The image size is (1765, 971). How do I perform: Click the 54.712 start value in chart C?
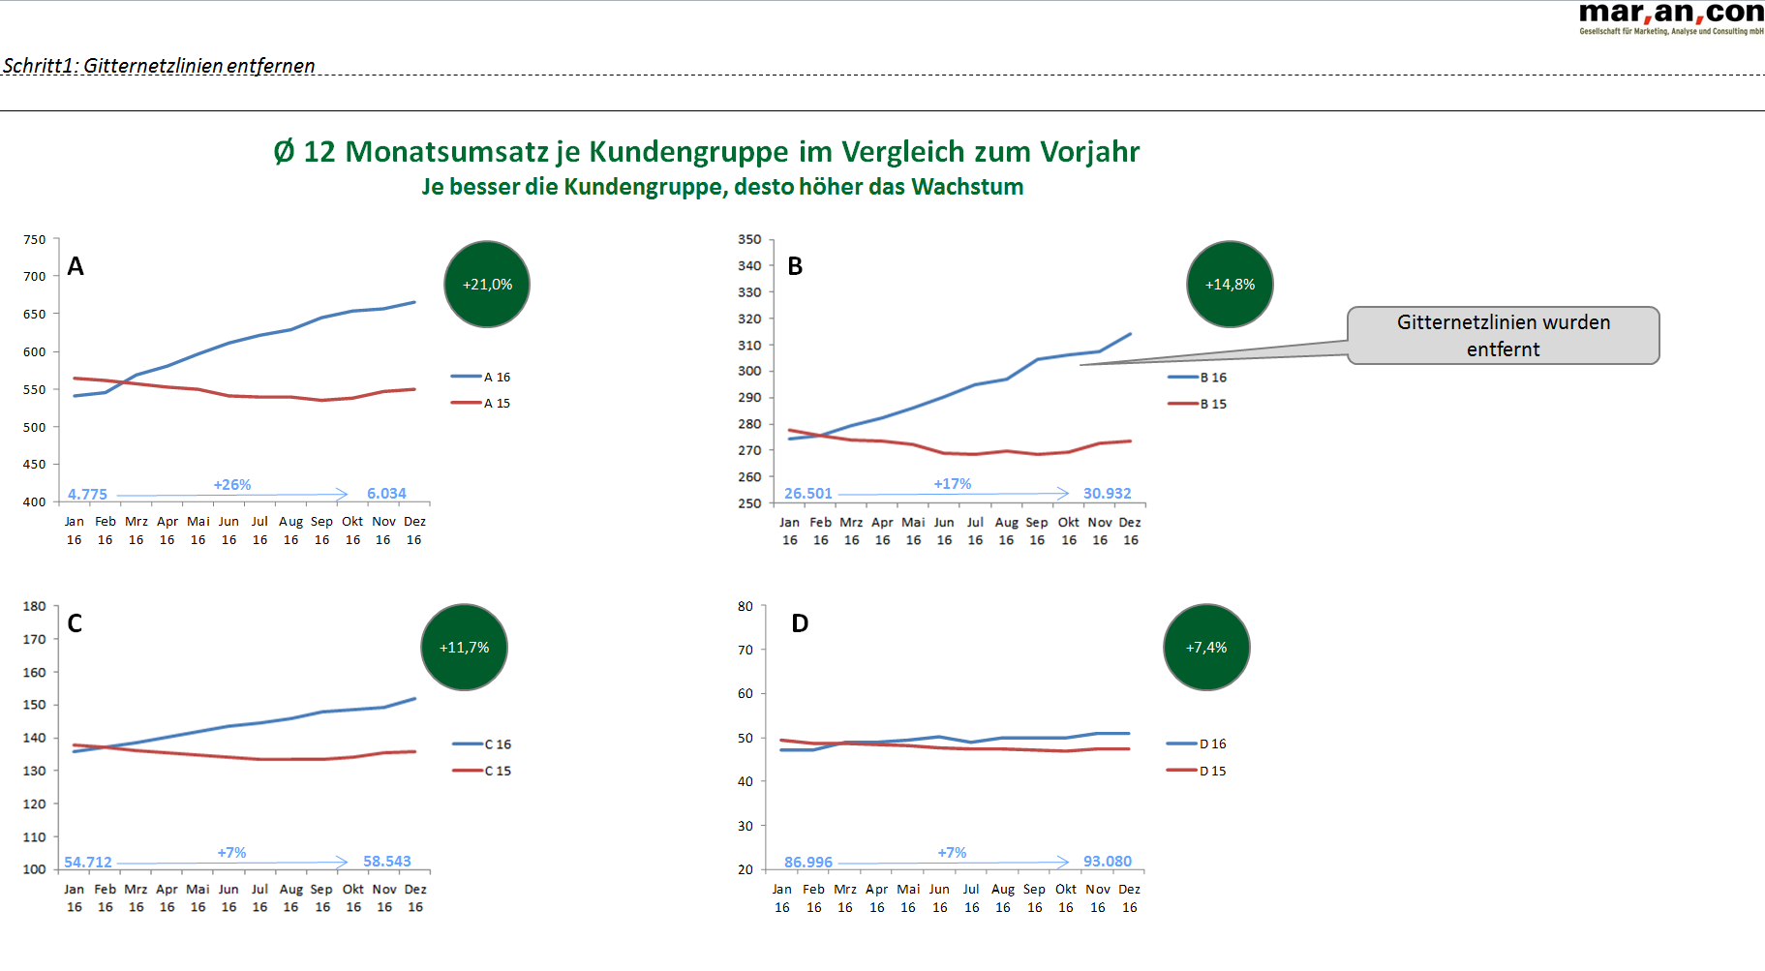[x=88, y=862]
